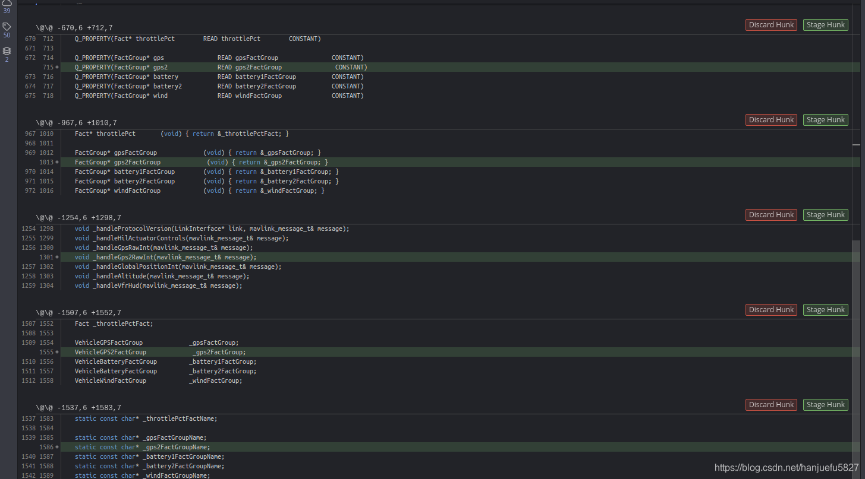Image resolution: width=865 pixels, height=479 pixels.
Task: Click line void _handleAltitude
Action: point(162,276)
